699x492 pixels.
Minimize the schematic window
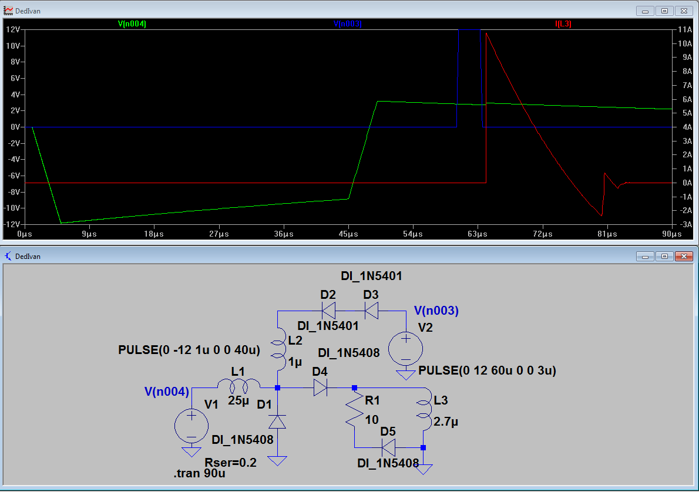[x=646, y=257]
